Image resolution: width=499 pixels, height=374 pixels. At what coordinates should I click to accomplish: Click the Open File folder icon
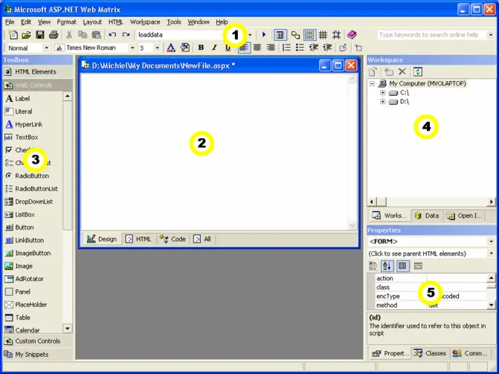point(27,35)
